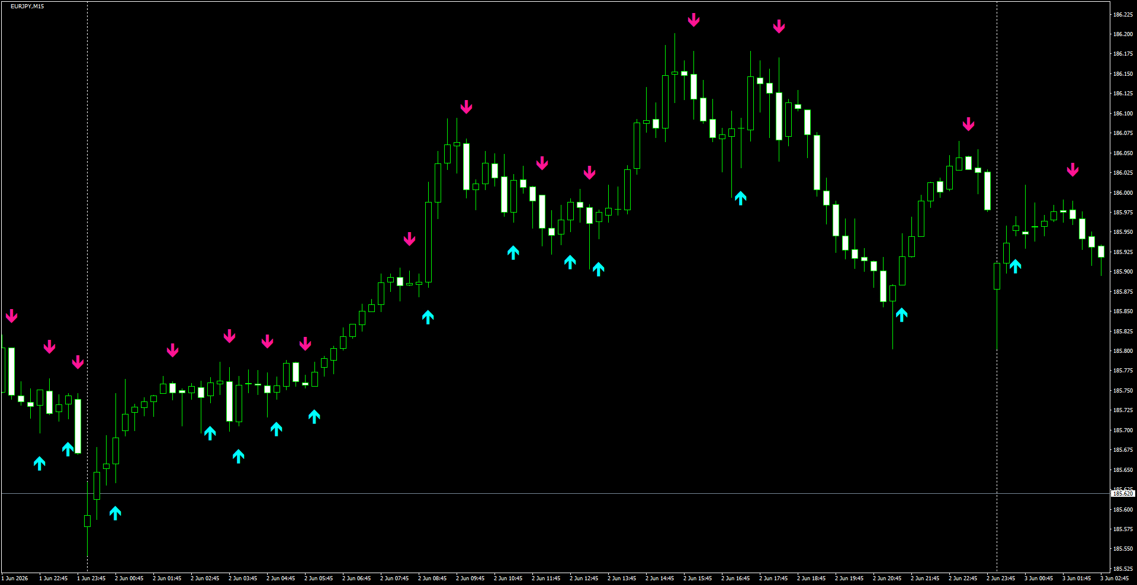
Task: Click the 2 Jun 22:45 time label
Action: [963, 578]
